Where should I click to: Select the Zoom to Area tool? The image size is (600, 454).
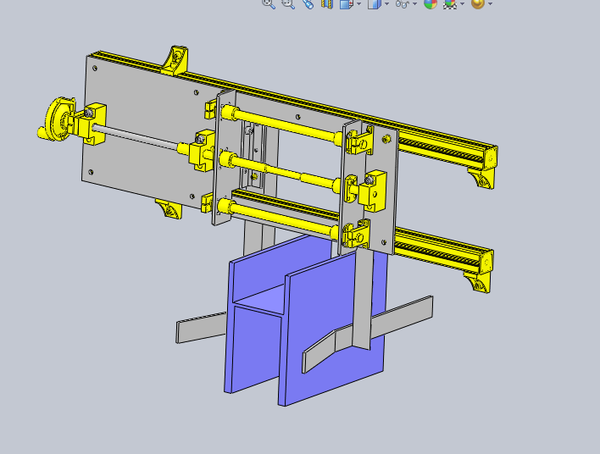click(288, 3)
